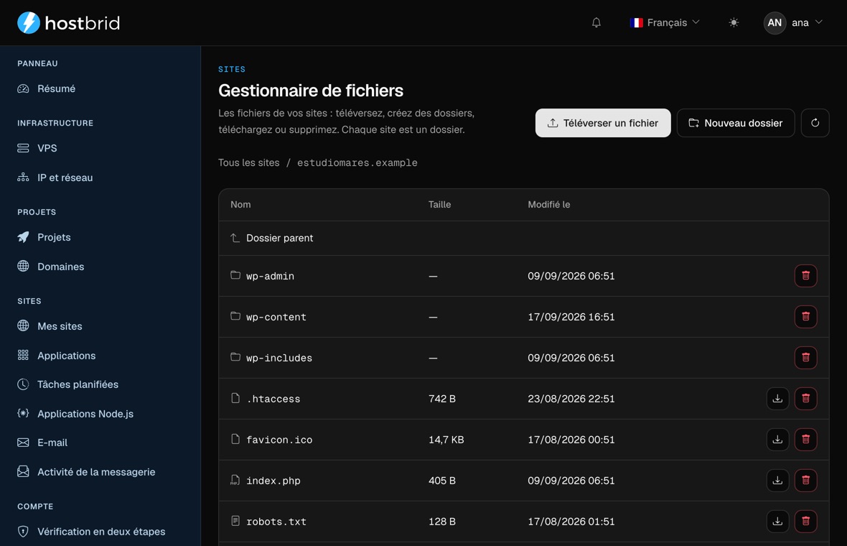Download the .htaccess file
This screenshot has width=847, height=546.
point(777,399)
